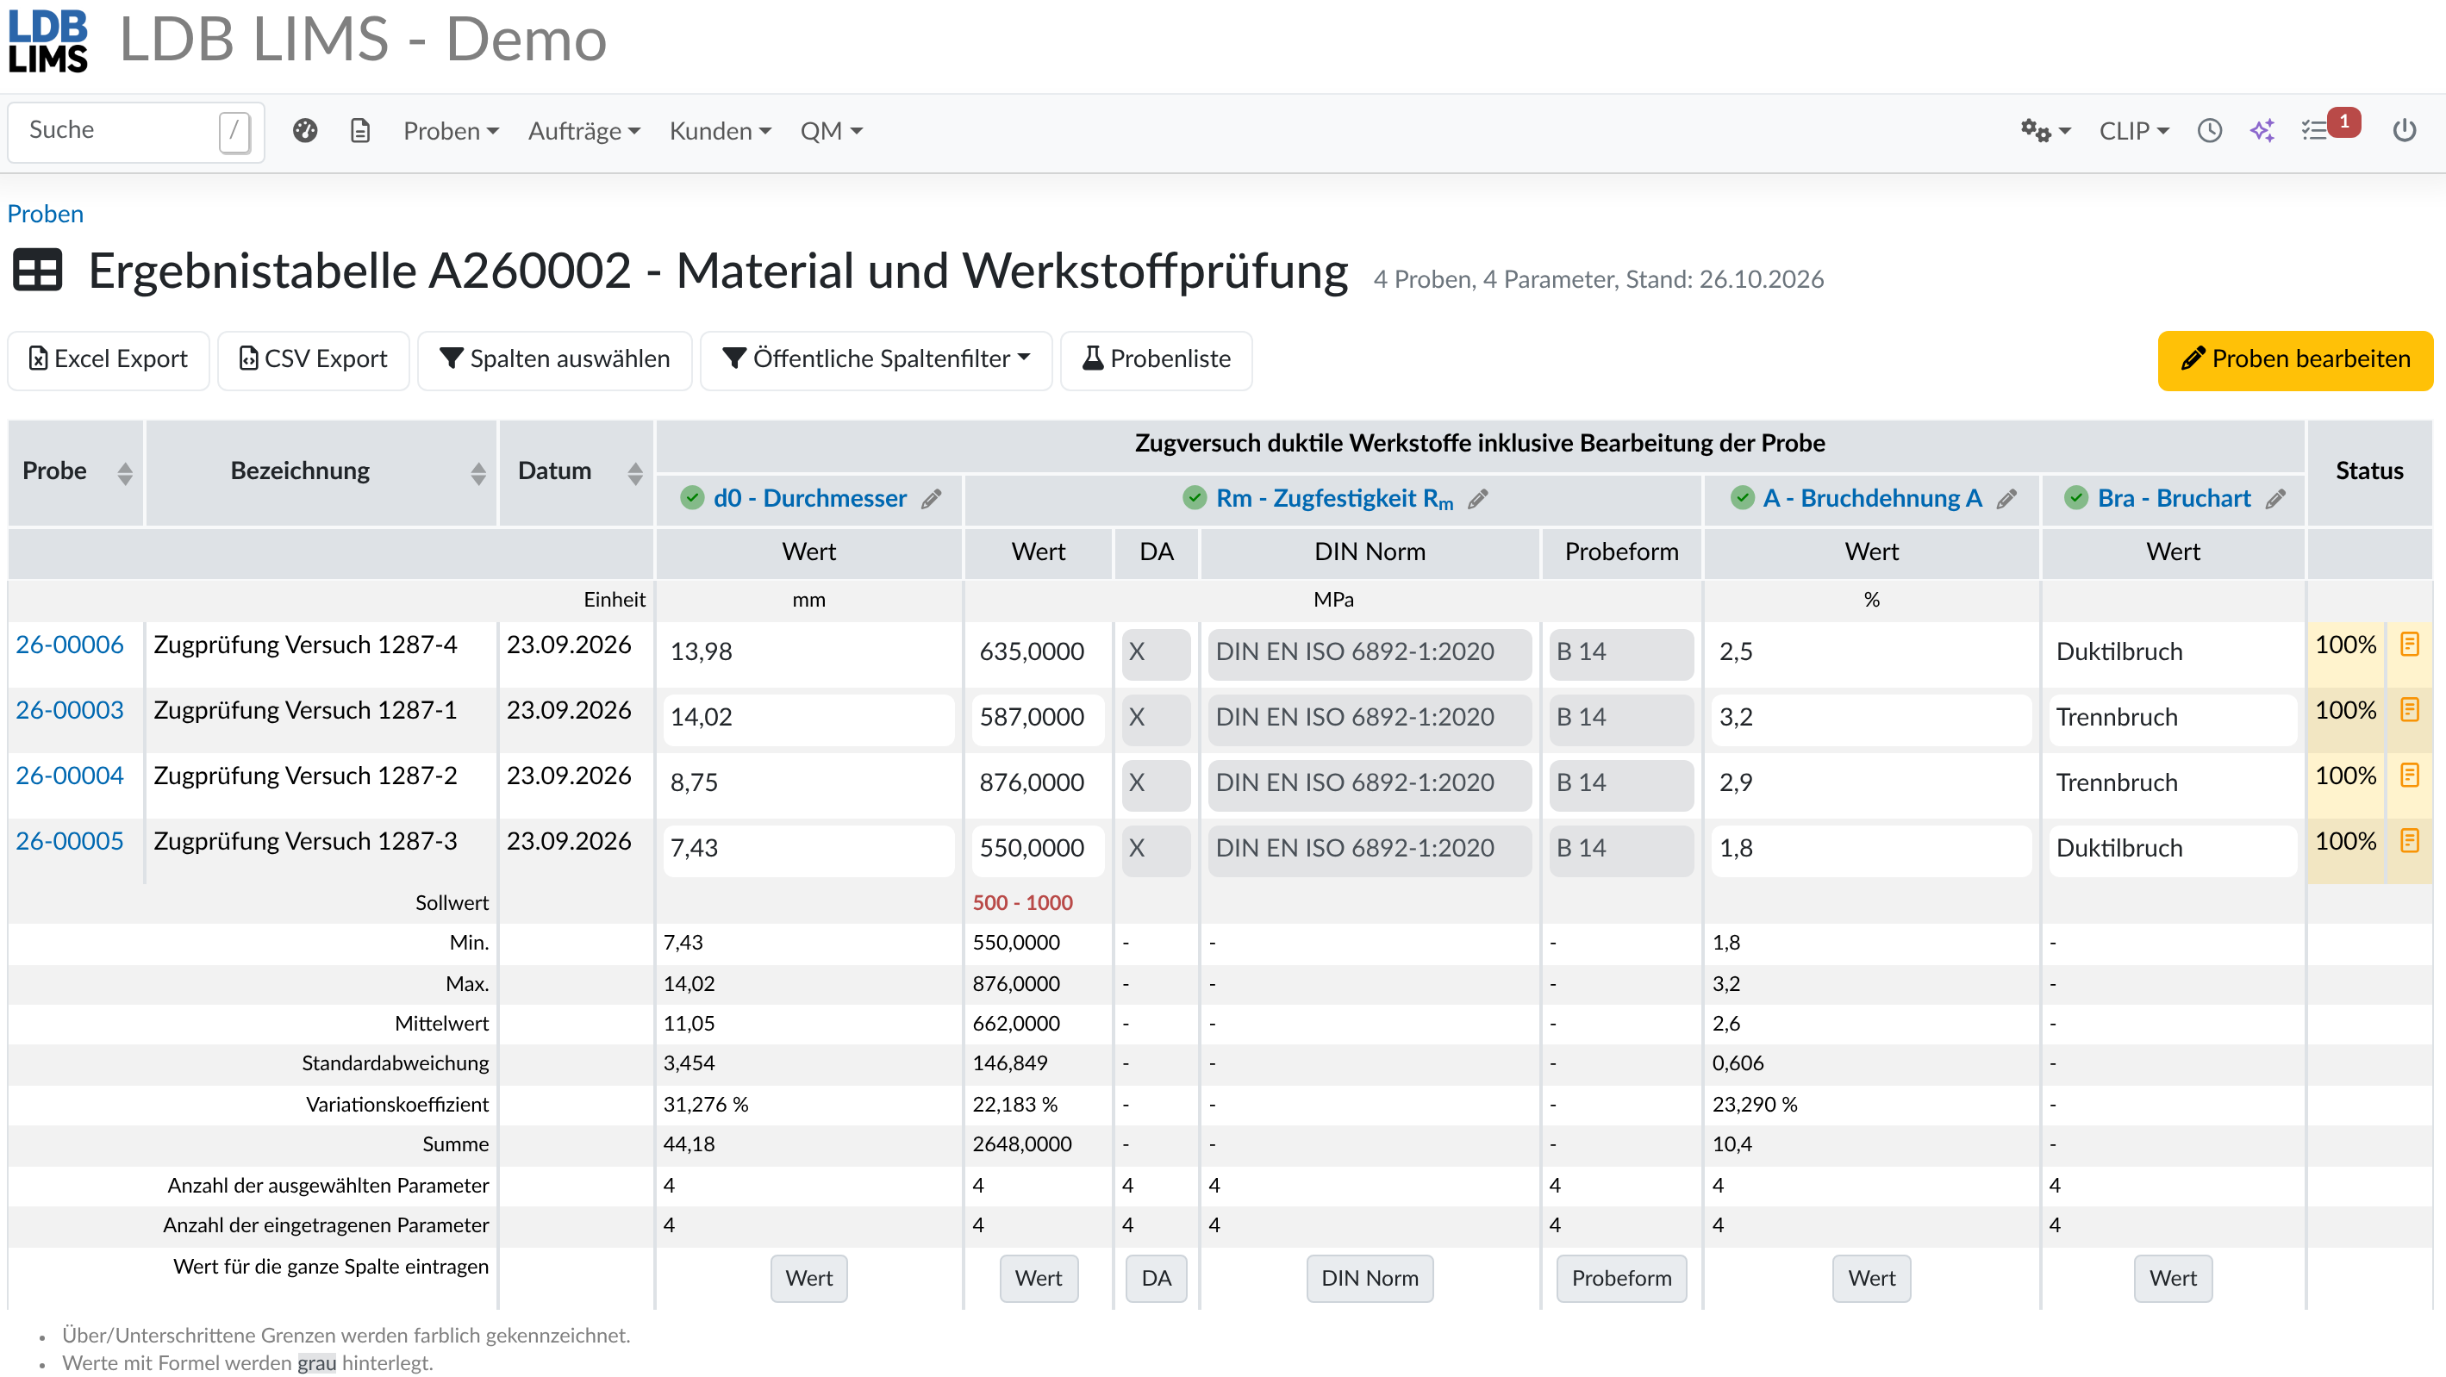Edit Bra Bruchart via pencil icon
Screen dimensions: 2446x1377
(2276, 500)
